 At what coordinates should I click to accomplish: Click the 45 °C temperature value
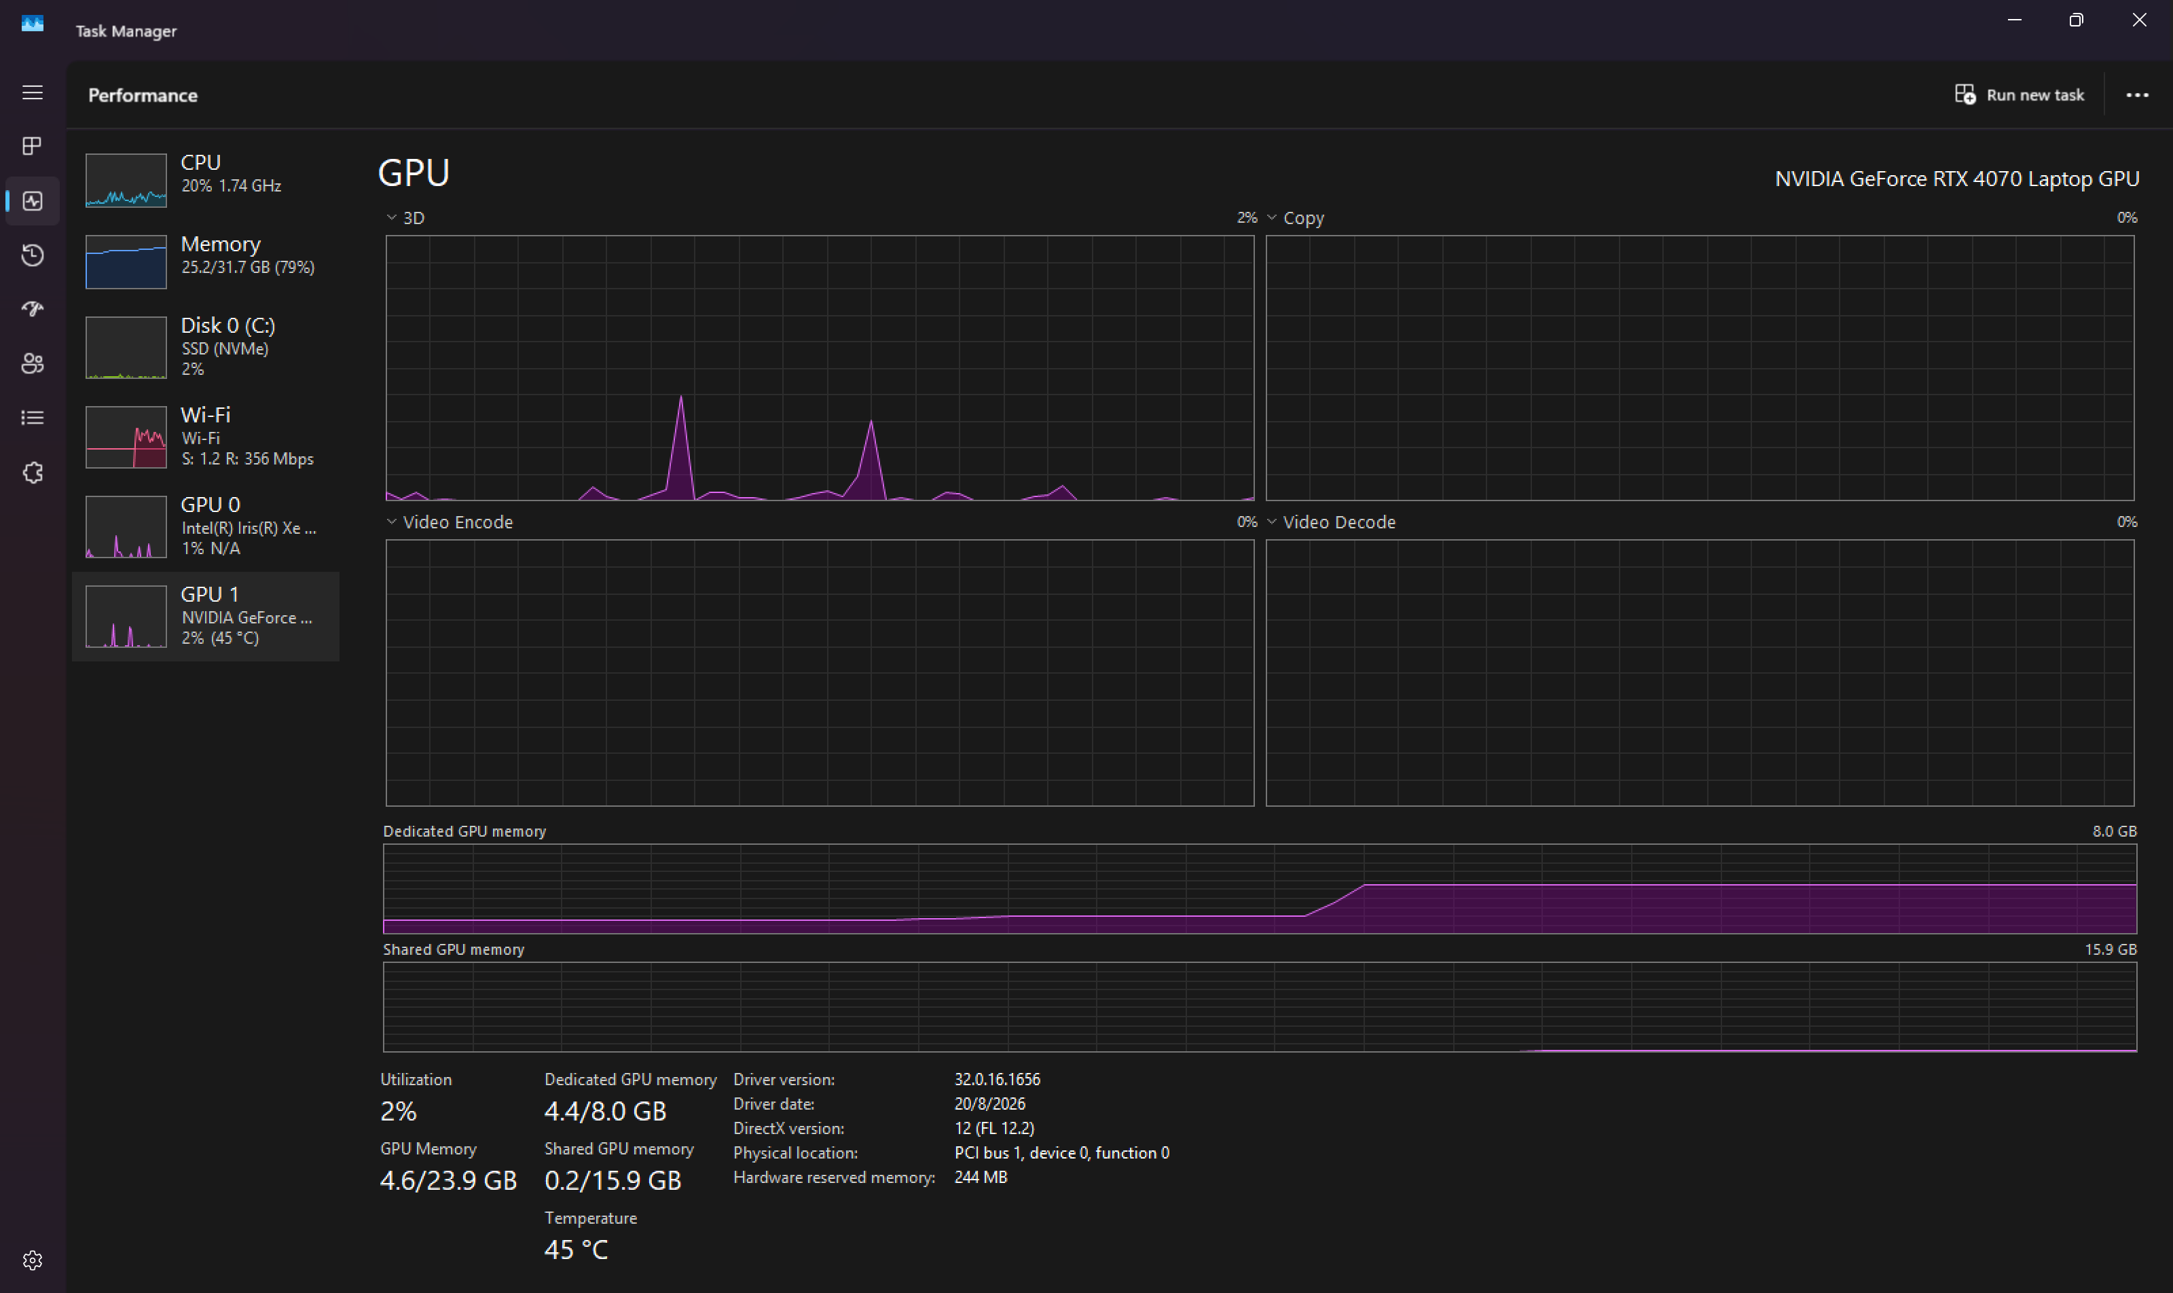click(x=576, y=1250)
